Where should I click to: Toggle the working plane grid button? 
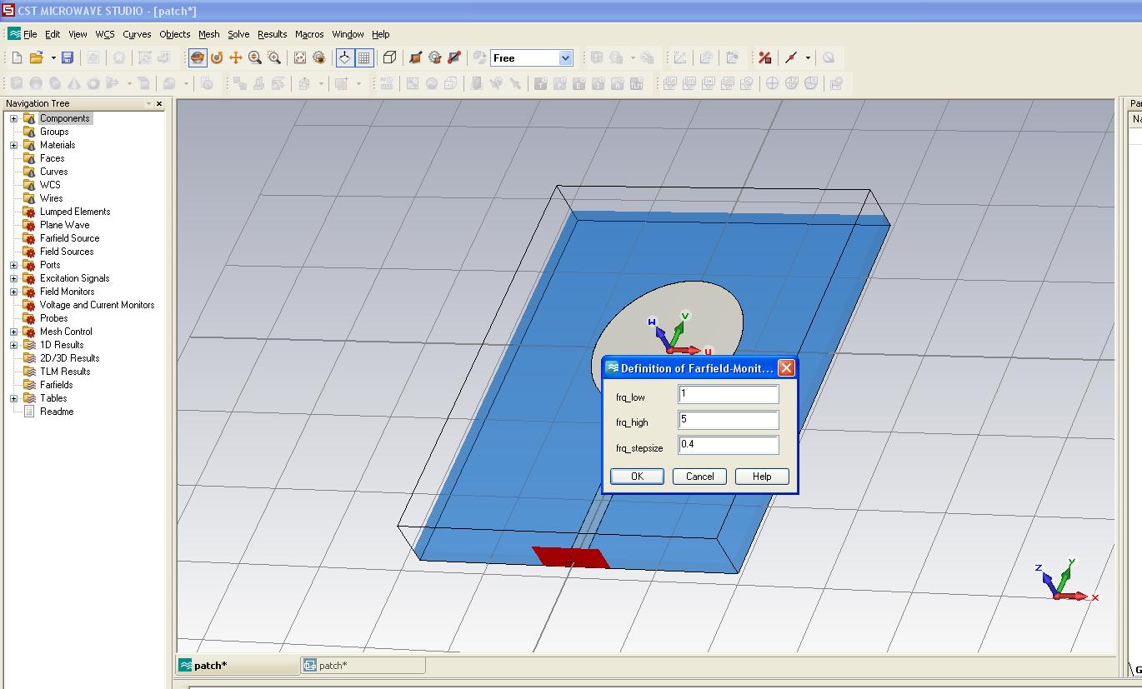click(364, 57)
